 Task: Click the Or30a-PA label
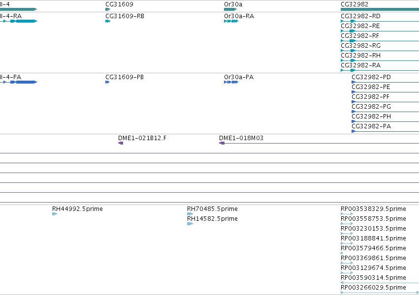(x=239, y=77)
